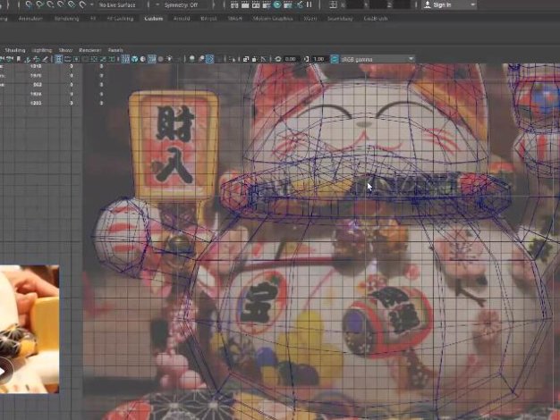This screenshot has height=420, width=560.
Task: Open camera bookmarks icon
Action: pyautogui.click(x=19, y=59)
